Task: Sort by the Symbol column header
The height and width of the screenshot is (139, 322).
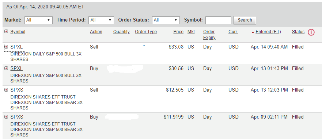Action: pos(18,32)
